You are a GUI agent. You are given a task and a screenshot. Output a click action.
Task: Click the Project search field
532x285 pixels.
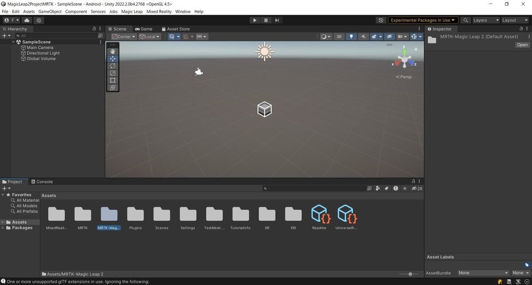(314, 189)
